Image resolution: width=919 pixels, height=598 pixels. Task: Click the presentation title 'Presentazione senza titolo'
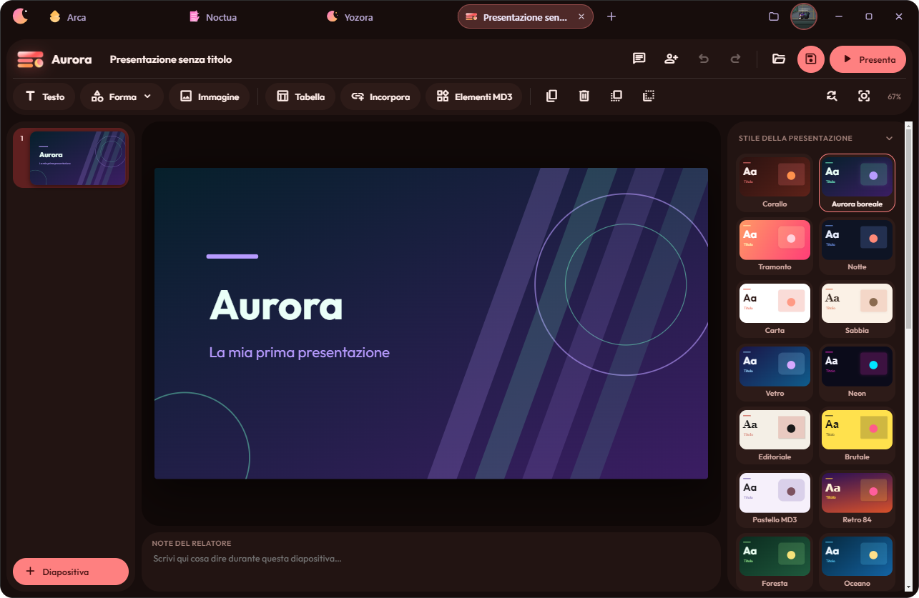click(171, 59)
